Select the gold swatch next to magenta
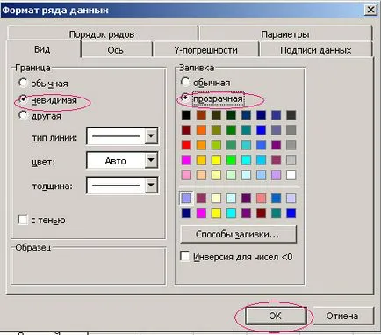The image size is (381, 335). pos(201,160)
